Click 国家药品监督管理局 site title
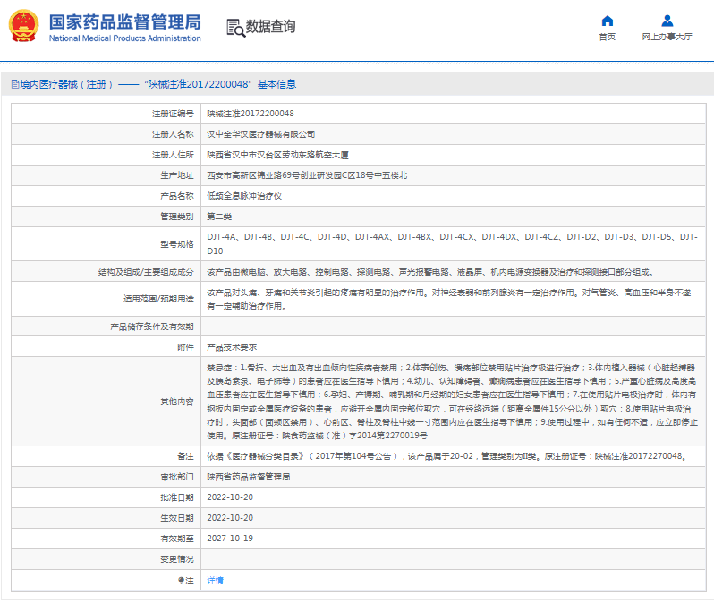 click(124, 21)
